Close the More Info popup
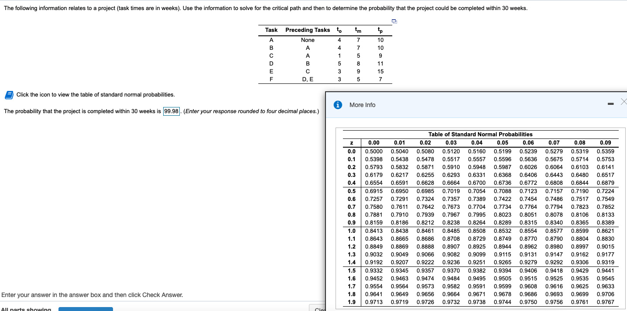This screenshot has height=311, width=627. point(623,102)
